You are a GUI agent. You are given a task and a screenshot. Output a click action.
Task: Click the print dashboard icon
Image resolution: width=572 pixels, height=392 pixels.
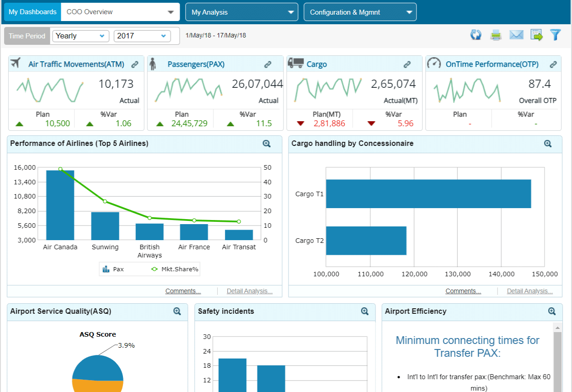click(496, 35)
